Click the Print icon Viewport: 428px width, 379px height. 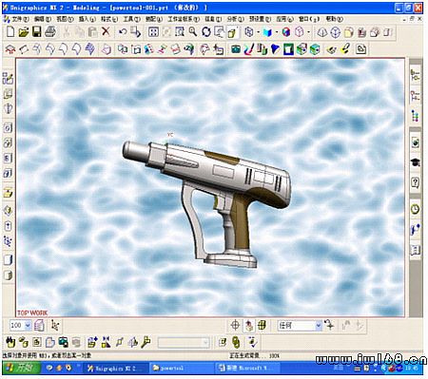pyautogui.click(x=50, y=31)
